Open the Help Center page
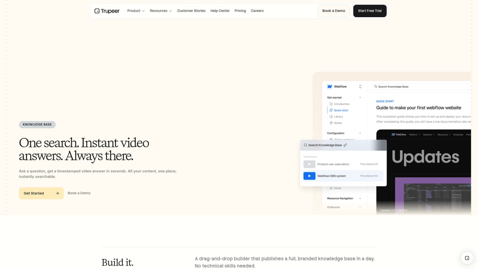 coord(220,11)
